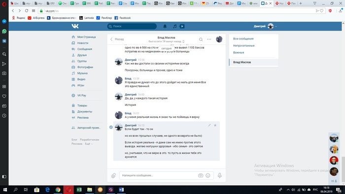This screenshot has width=345, height=194.
Task: Open the three-dots conversation actions menu
Action: coord(209,39)
